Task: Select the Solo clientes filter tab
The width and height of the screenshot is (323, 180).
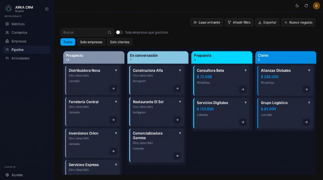Action: tap(120, 42)
